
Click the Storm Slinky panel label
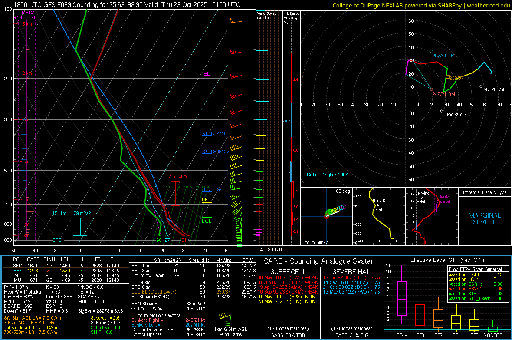(x=315, y=242)
